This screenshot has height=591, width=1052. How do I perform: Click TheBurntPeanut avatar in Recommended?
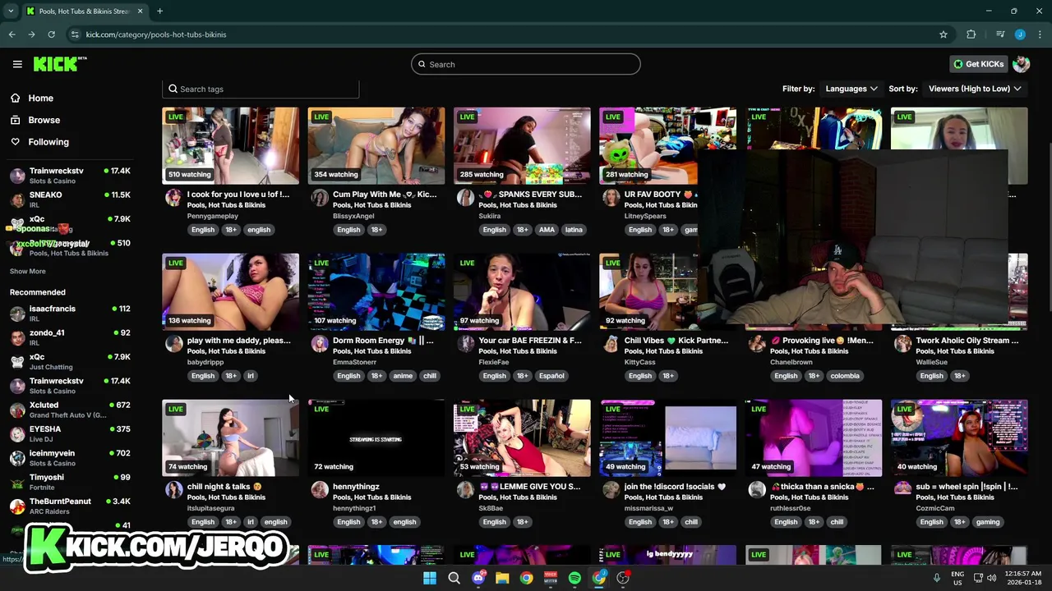pos(17,506)
